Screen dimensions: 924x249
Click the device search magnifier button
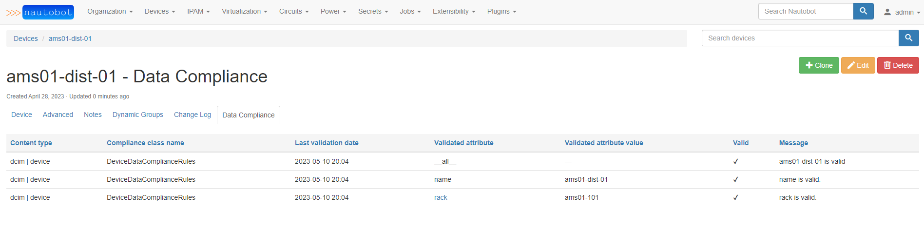(908, 38)
